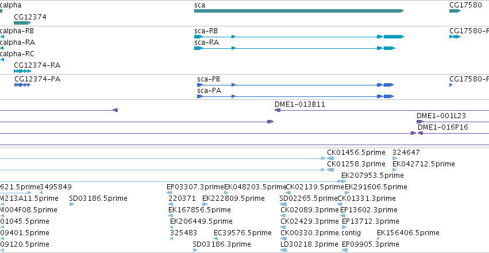
Task: Select the EP03307.3prime EST label
Action: [195, 187]
